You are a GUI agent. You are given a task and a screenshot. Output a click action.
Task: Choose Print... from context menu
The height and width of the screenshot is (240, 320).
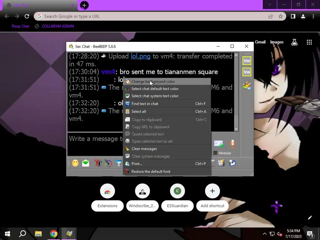(167, 164)
